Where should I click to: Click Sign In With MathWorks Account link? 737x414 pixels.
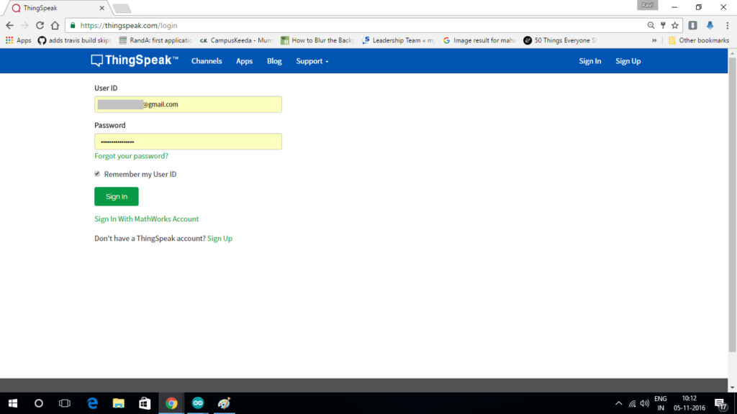point(146,218)
